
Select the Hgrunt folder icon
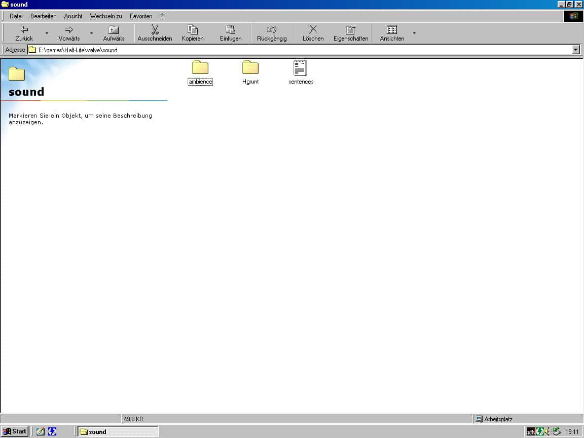250,67
